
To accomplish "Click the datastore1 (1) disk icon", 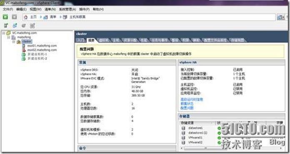I will coord(183,133).
